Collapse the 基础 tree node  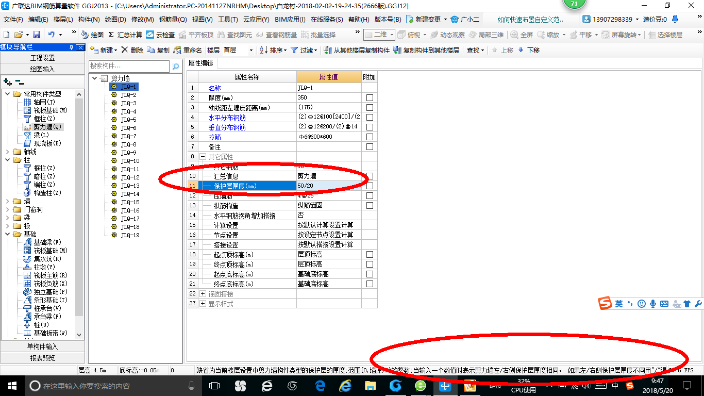point(7,234)
